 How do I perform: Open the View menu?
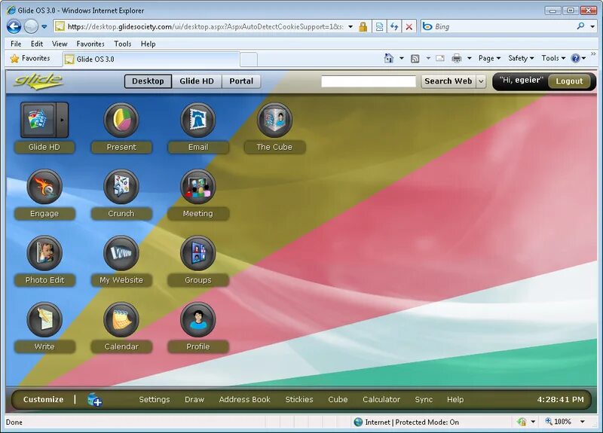pyautogui.click(x=60, y=44)
